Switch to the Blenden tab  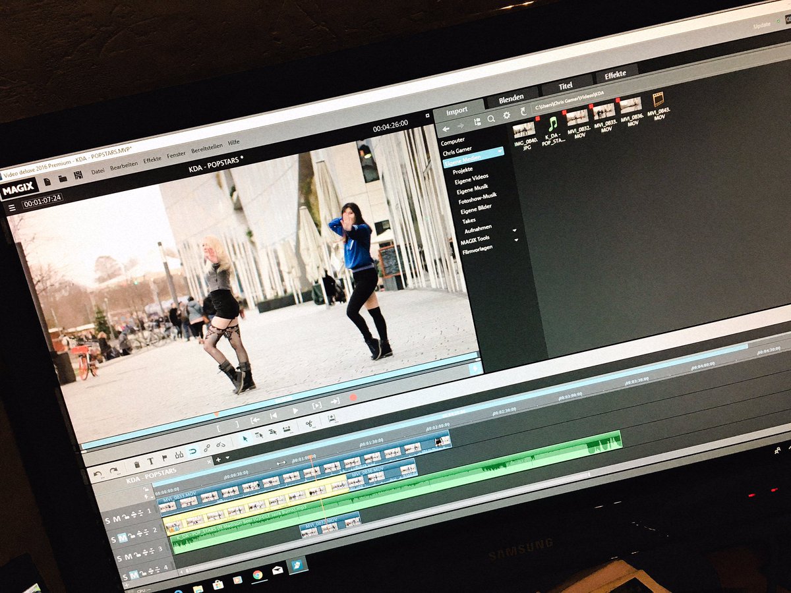pyautogui.click(x=512, y=98)
